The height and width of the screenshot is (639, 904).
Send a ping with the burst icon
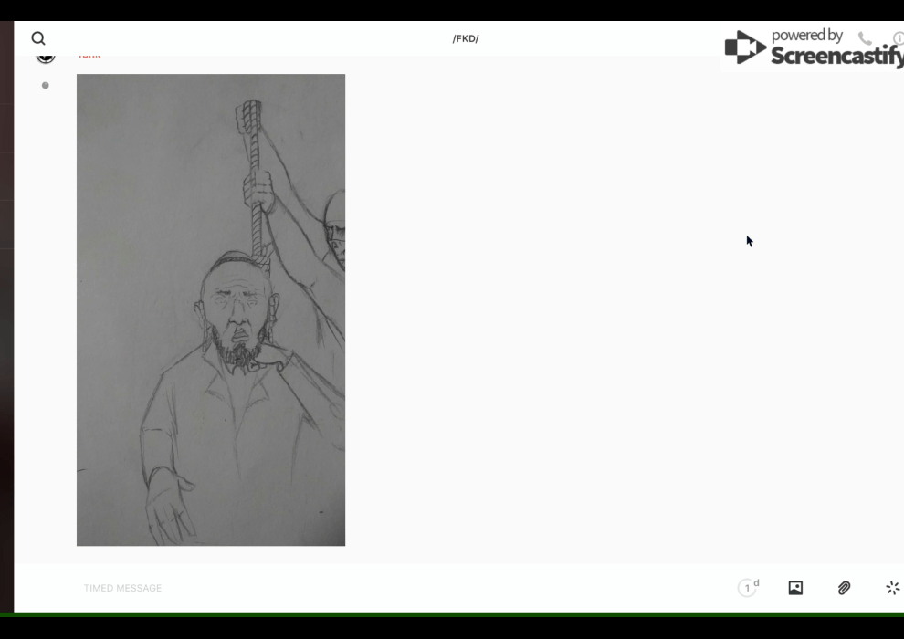pos(892,588)
